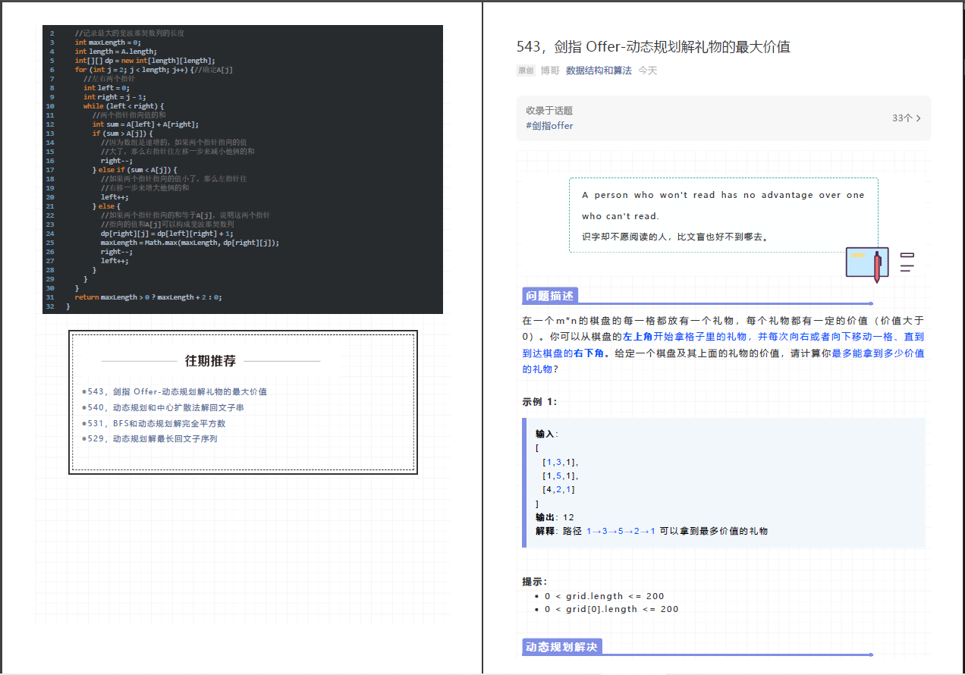Click the for loop line in code

pyautogui.click(x=154, y=70)
